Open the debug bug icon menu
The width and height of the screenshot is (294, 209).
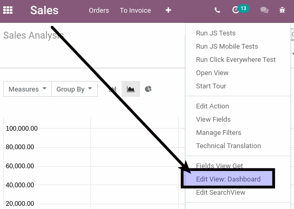[x=282, y=10]
